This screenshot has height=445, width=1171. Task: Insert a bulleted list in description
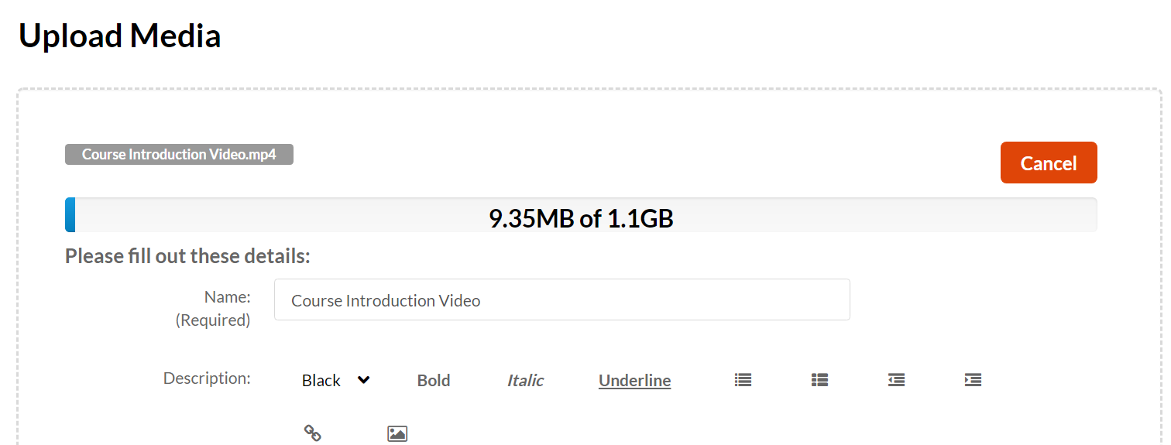point(743,380)
